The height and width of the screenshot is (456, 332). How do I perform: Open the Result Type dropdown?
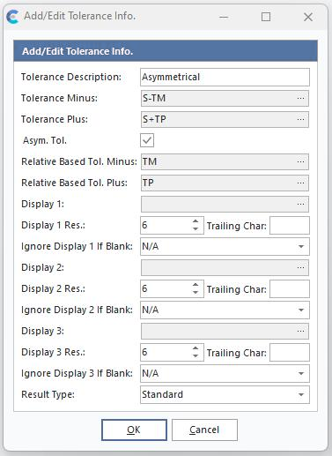[301, 394]
